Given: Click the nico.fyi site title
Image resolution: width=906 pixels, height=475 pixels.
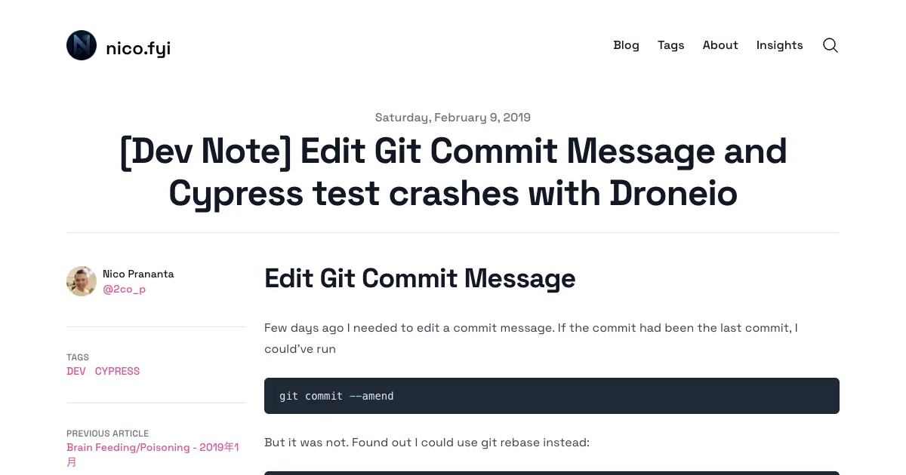Looking at the screenshot, I should point(138,48).
